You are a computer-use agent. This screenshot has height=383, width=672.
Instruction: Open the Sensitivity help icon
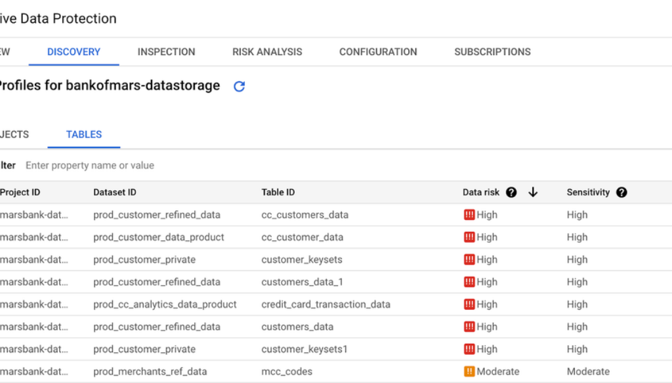(x=621, y=192)
